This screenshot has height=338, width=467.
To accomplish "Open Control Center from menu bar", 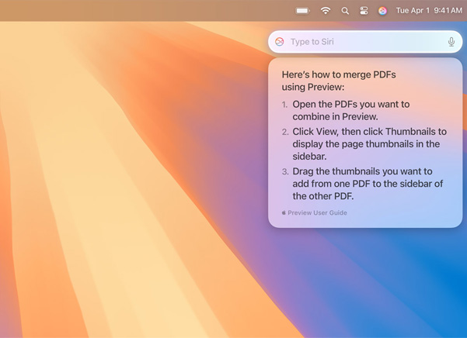I will (x=364, y=11).
